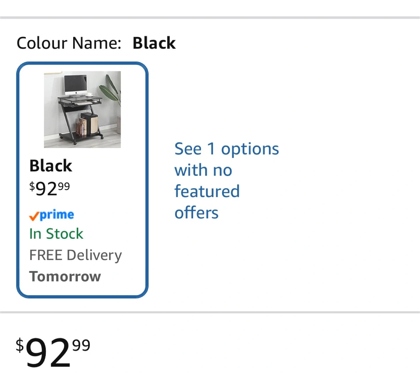Screen dimensions: 420x376
Task: Click the green 'In Stock' status text
Action: pos(56,234)
